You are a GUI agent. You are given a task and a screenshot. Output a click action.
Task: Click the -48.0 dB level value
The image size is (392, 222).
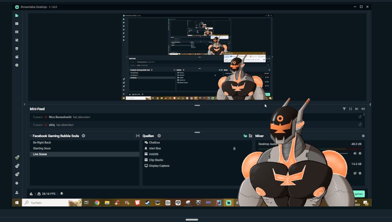coord(356,144)
